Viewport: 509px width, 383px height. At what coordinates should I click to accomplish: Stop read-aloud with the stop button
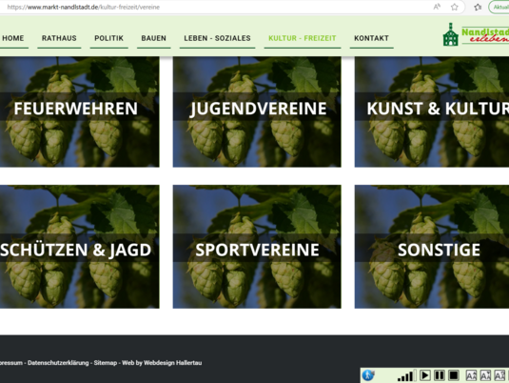pyautogui.click(x=454, y=375)
